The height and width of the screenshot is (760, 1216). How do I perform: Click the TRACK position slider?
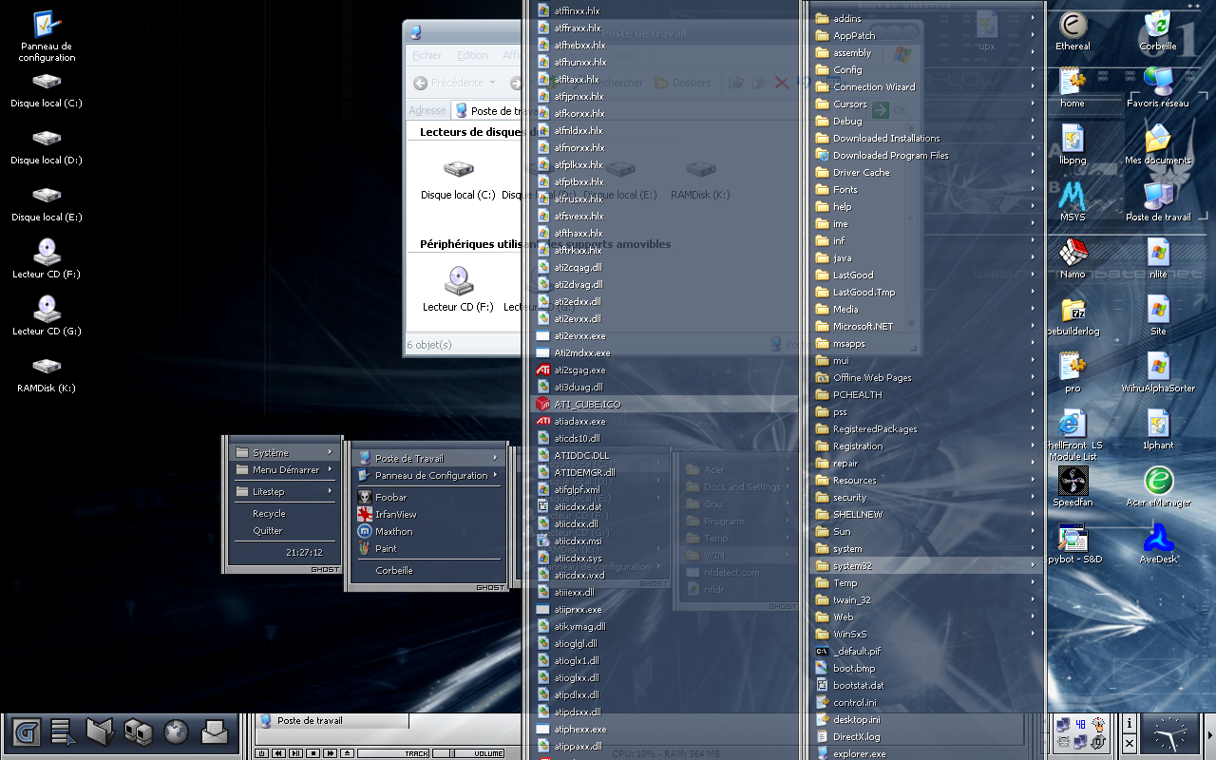393,753
